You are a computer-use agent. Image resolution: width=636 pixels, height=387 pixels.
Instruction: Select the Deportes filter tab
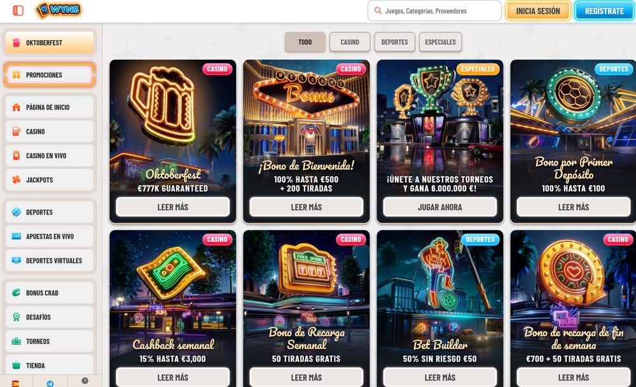(x=395, y=42)
